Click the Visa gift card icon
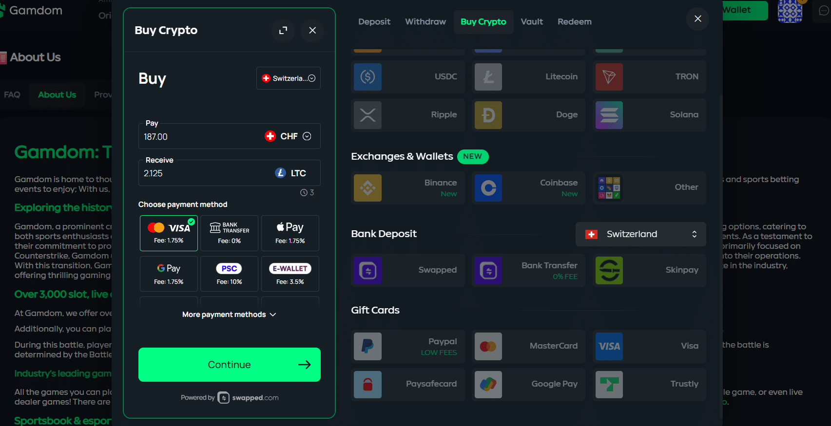Screen dimensions: 831x426 coord(609,346)
